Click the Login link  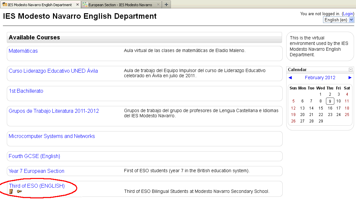coord(348,14)
